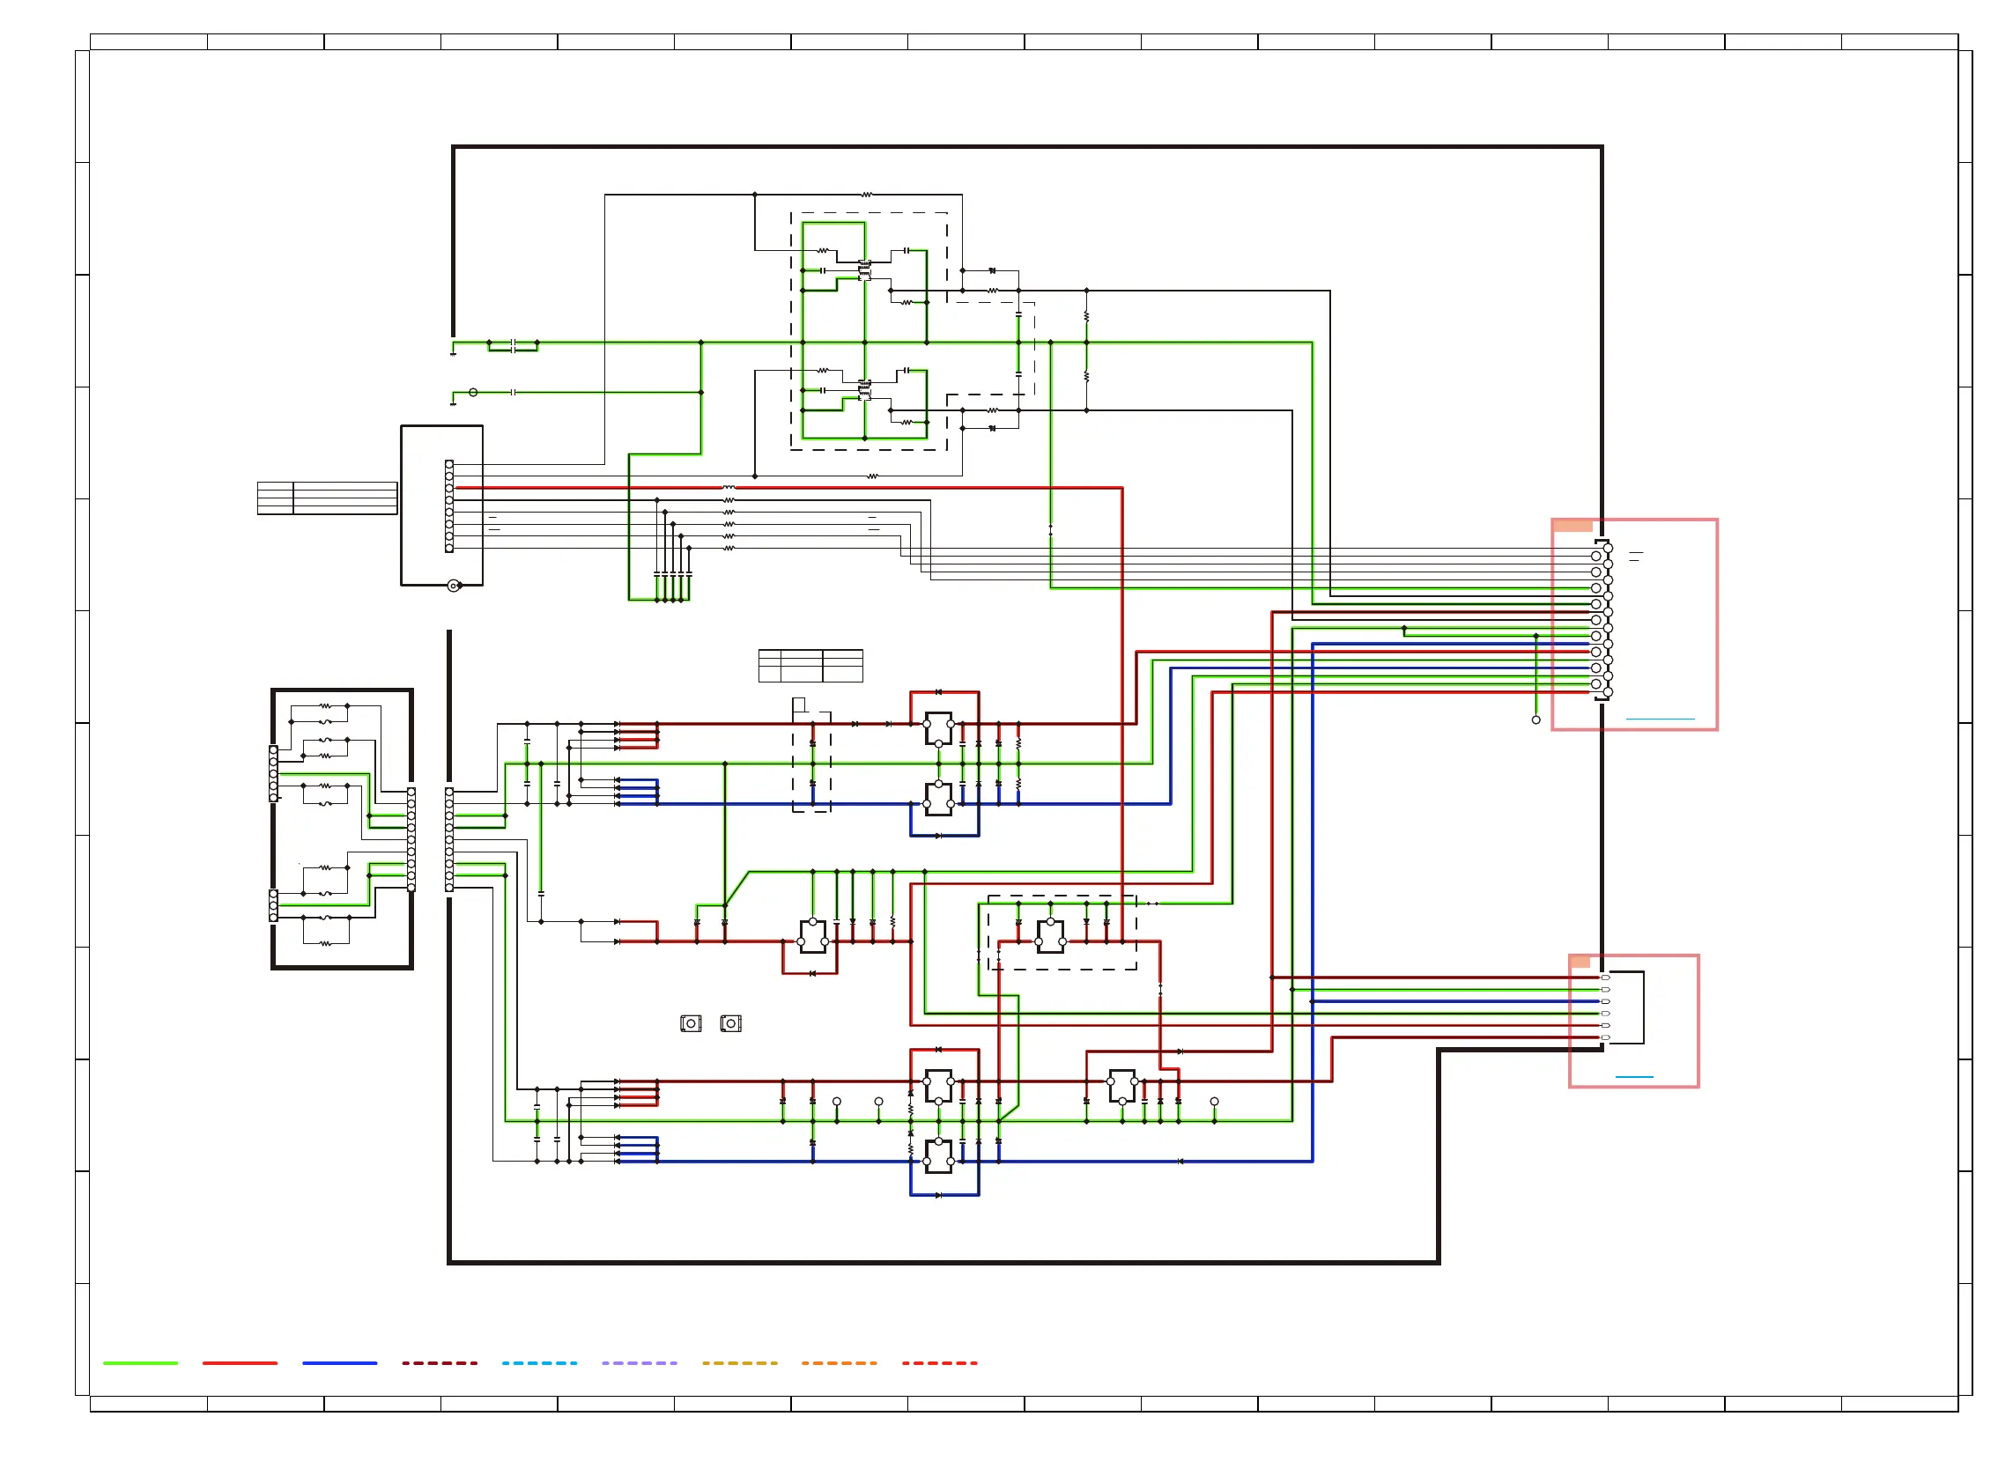
Task: Click the solid blue legend line
Action: (x=339, y=1362)
